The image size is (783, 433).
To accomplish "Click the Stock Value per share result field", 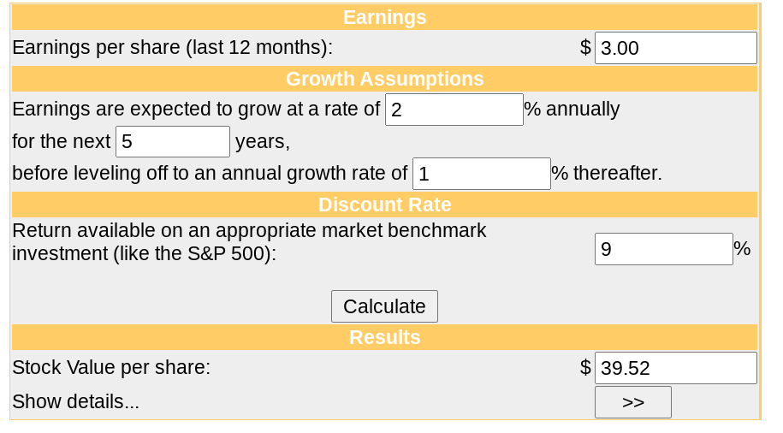I will 675,368.
